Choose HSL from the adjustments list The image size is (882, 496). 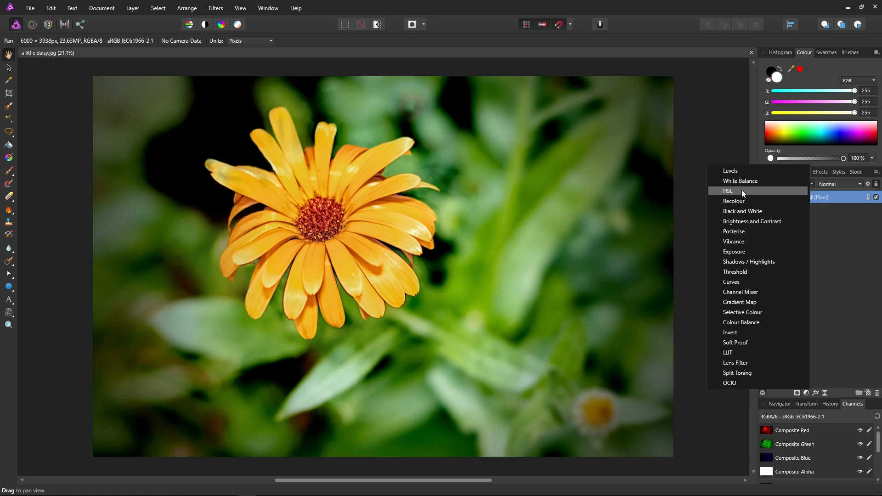[x=728, y=191]
